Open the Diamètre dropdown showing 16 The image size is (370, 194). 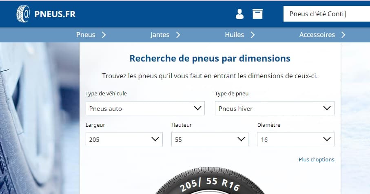295,139
